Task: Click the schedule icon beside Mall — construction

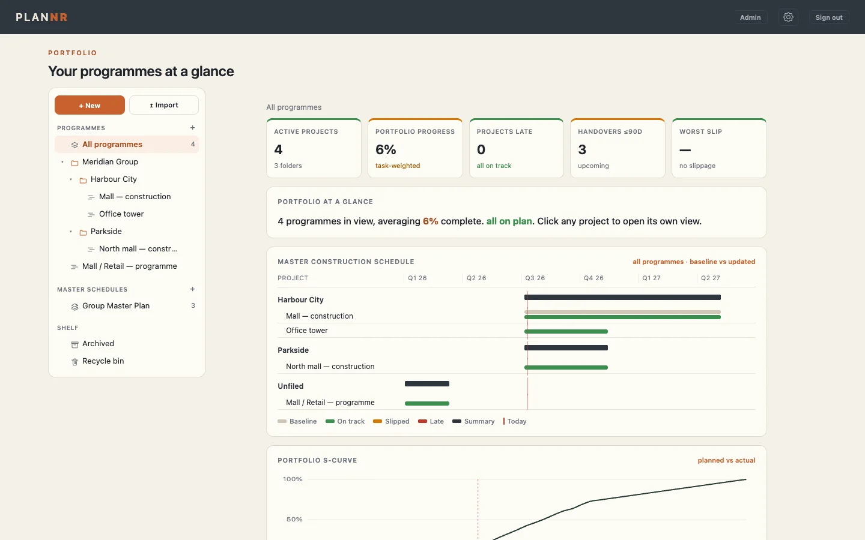Action: click(91, 197)
